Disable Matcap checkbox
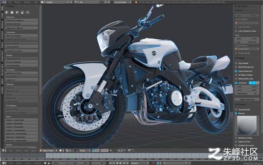This screenshot has width=263, height=165. (236, 113)
